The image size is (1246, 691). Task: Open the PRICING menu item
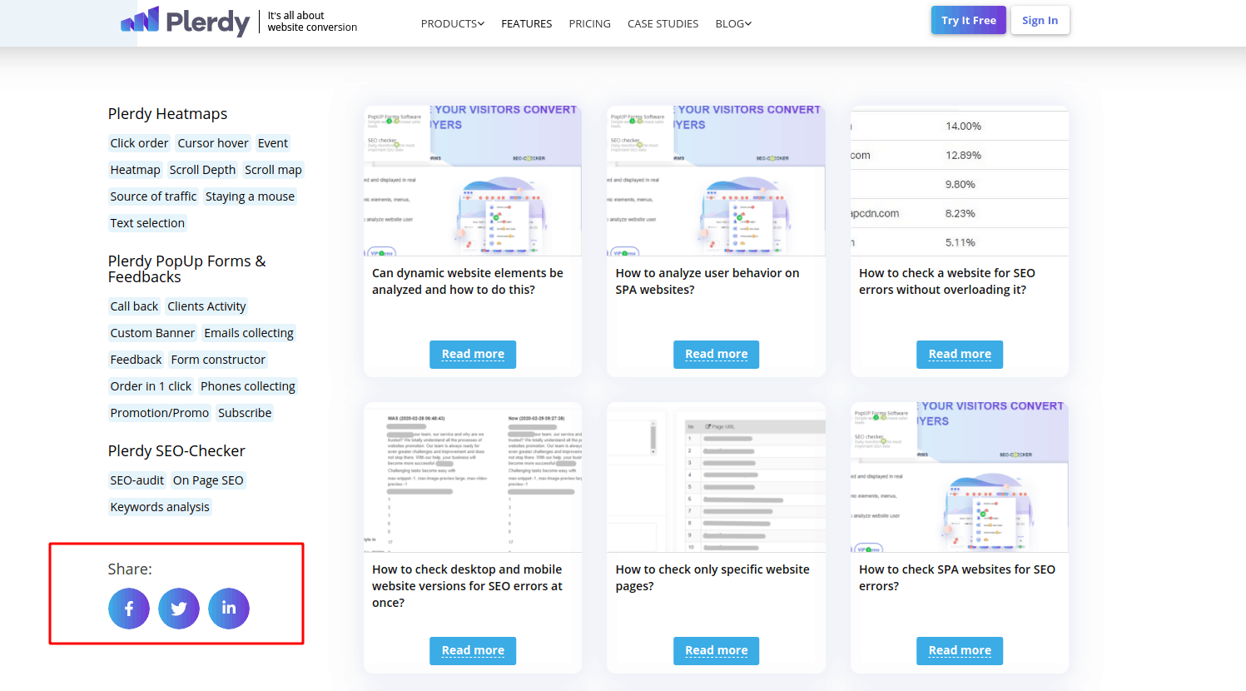point(589,23)
